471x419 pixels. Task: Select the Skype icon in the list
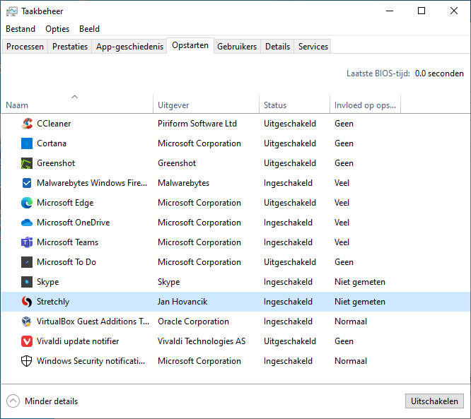(27, 282)
